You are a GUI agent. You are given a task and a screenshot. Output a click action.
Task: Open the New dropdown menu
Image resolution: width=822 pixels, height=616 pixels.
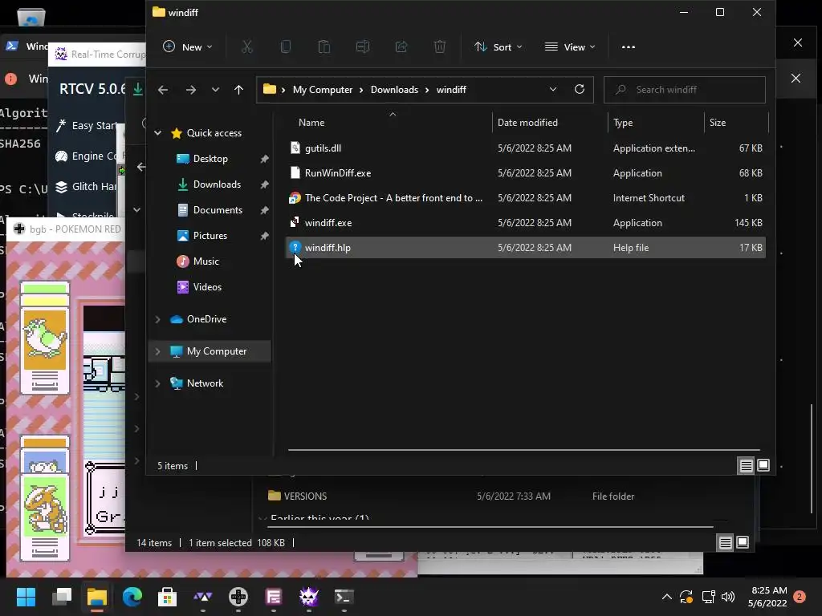coord(188,47)
